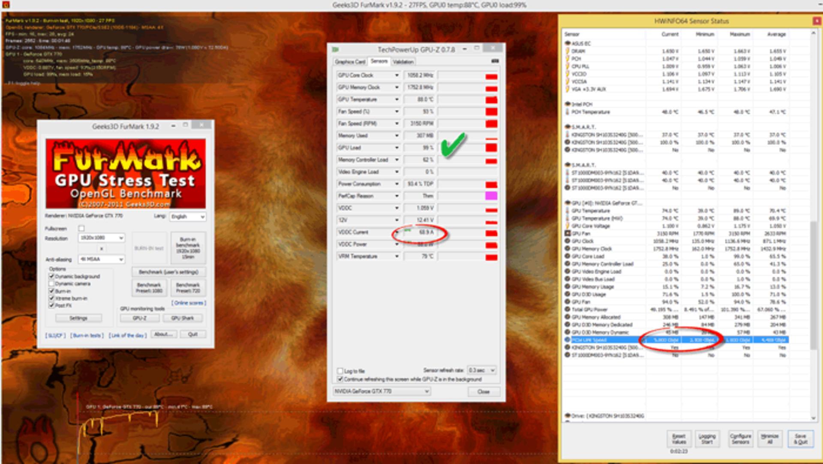Click the magenta PerfCap Reason bar
The height and width of the screenshot is (464, 823).
[x=491, y=196]
